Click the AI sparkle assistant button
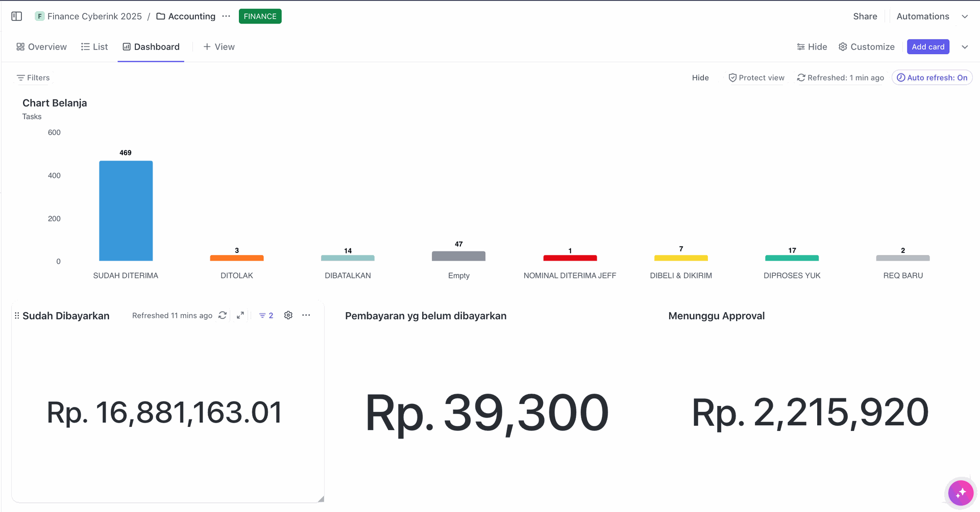 pyautogui.click(x=961, y=493)
